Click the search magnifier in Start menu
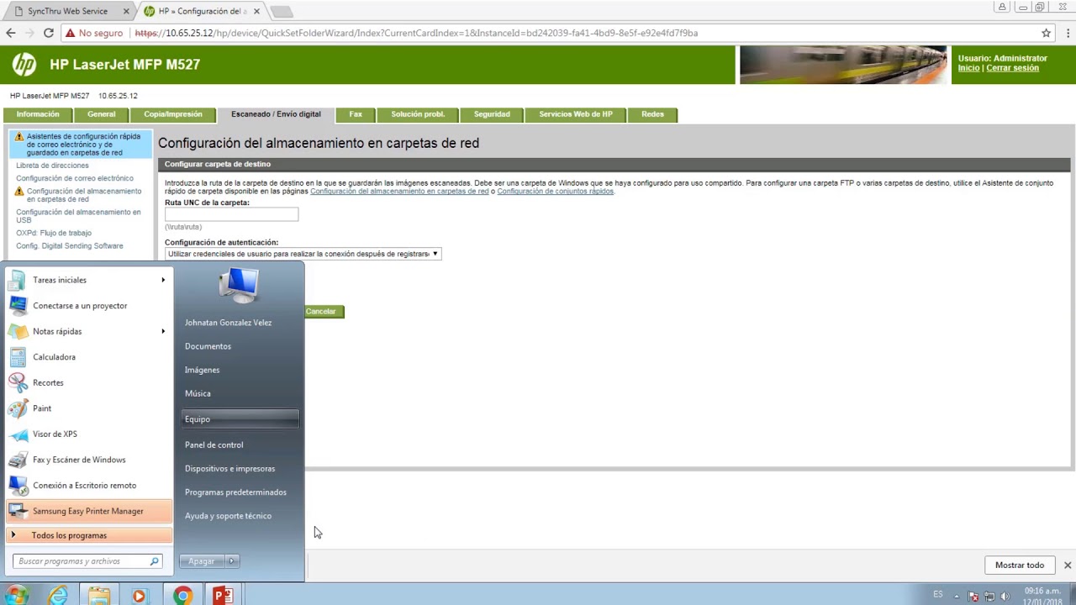 click(x=155, y=561)
